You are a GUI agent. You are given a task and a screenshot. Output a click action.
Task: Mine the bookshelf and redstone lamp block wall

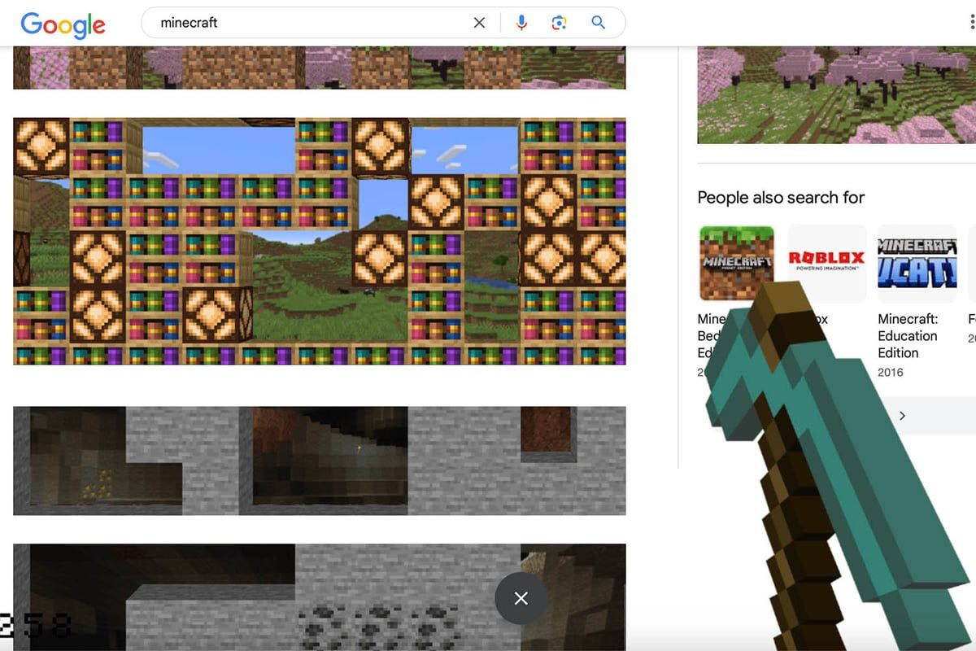(x=320, y=241)
